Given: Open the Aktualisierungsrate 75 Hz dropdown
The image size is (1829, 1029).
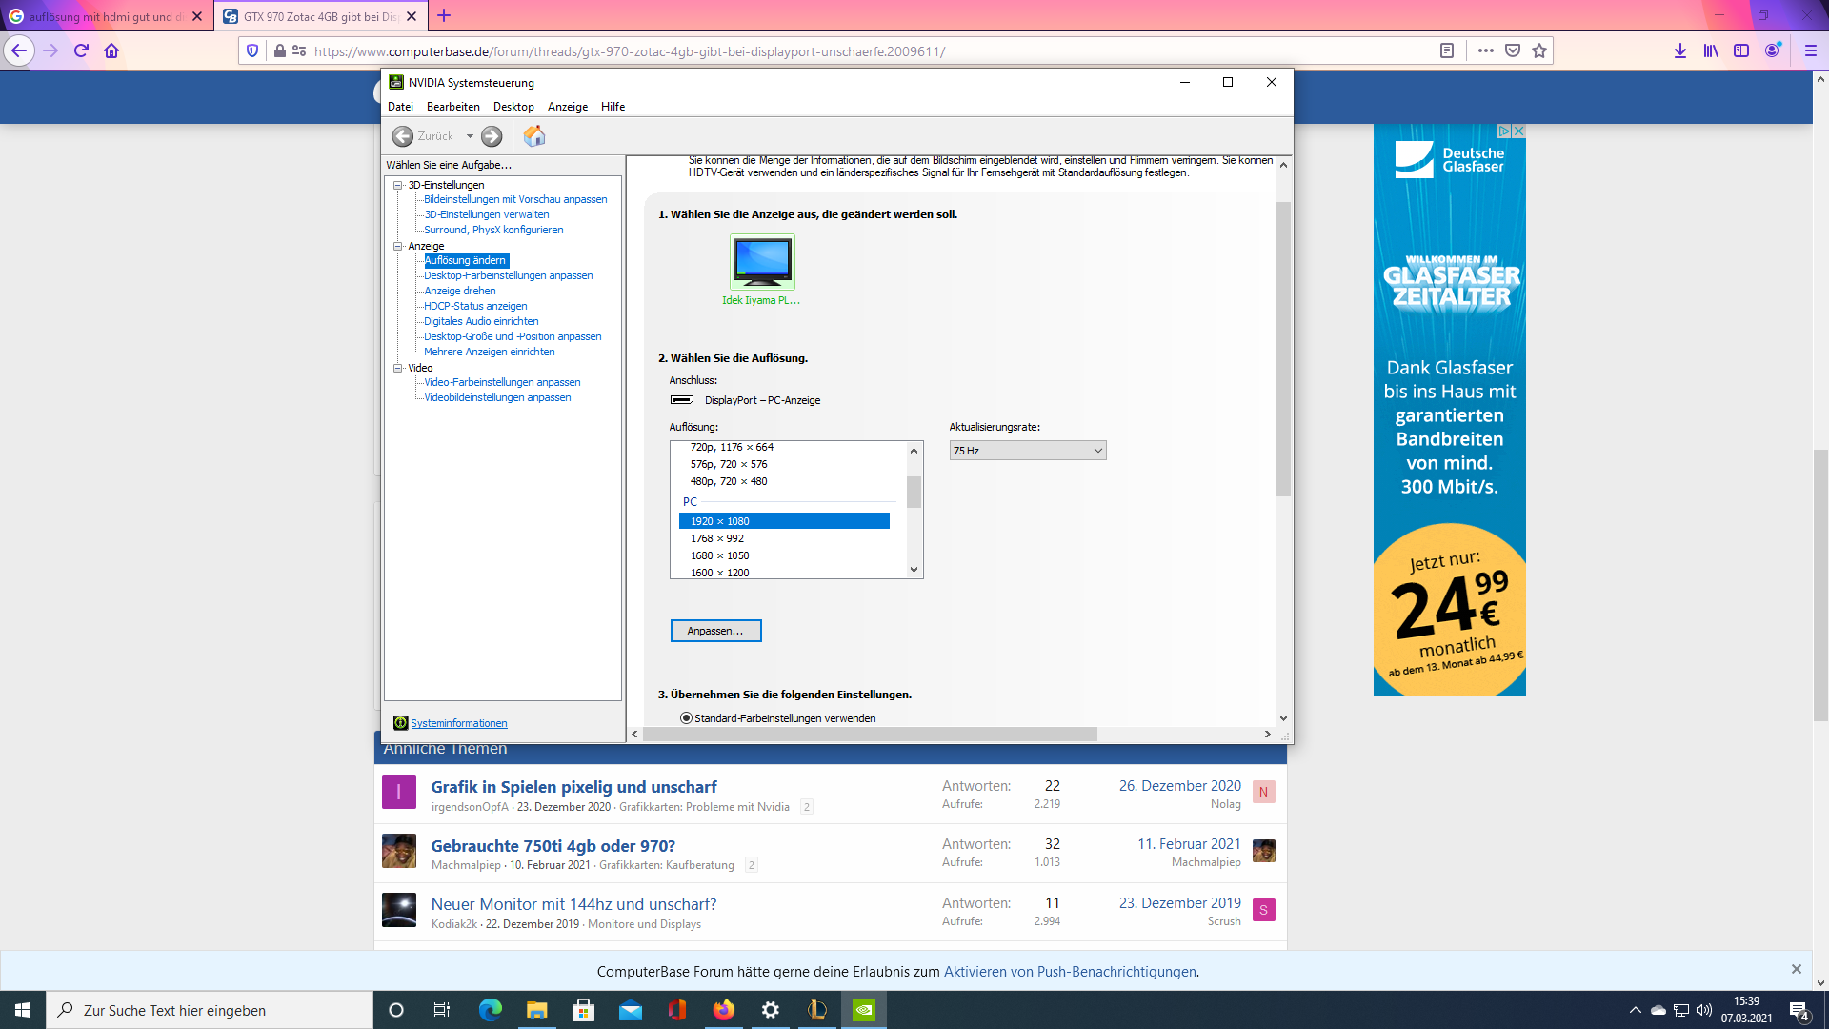Looking at the screenshot, I should (1027, 451).
